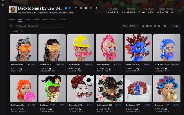Open the Offers tab
184x115 pixels.
28,20
